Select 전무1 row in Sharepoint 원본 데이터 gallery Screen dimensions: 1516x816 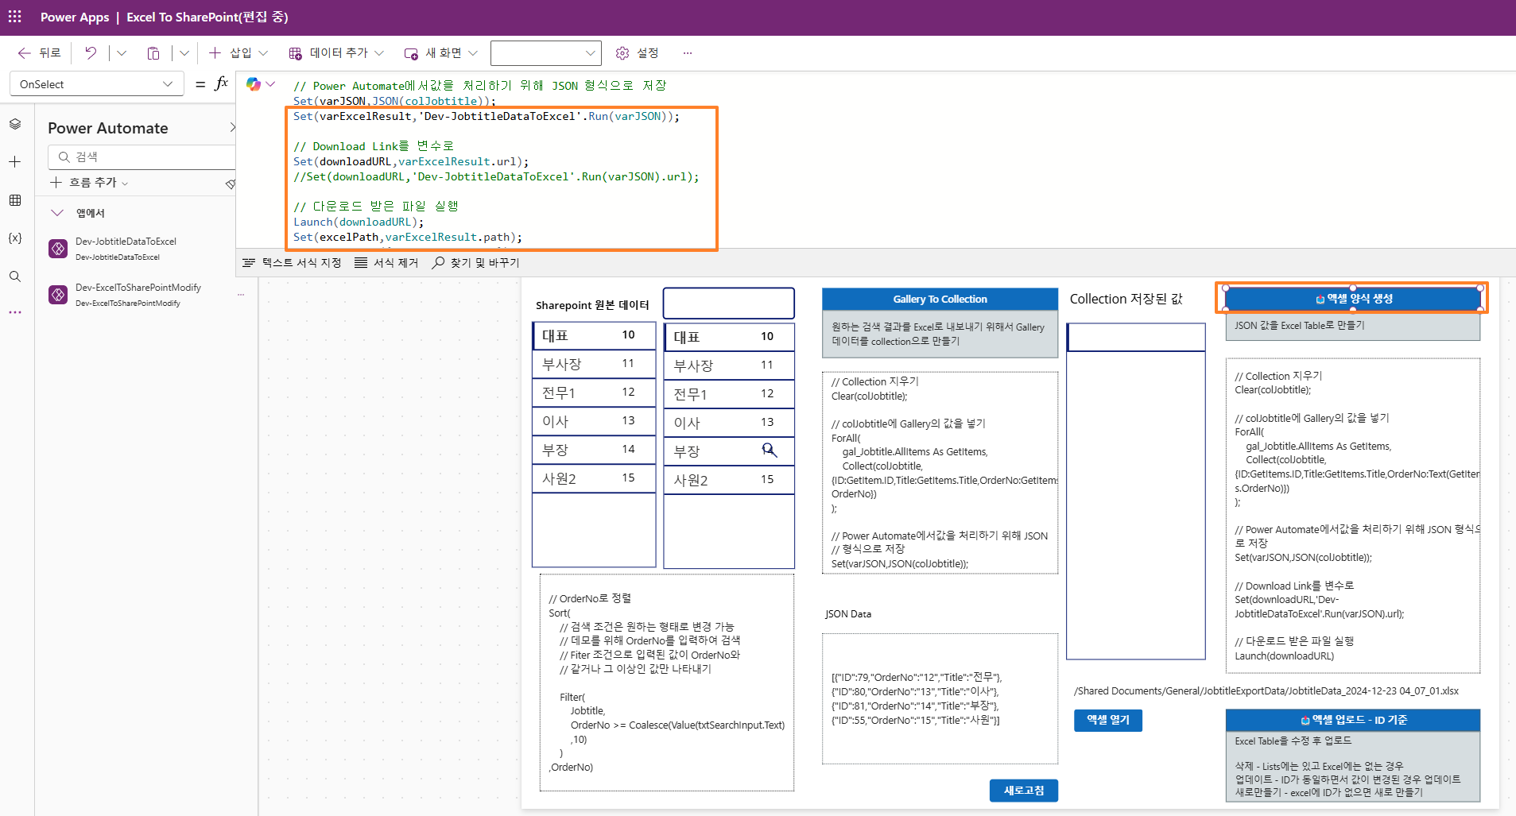click(594, 393)
